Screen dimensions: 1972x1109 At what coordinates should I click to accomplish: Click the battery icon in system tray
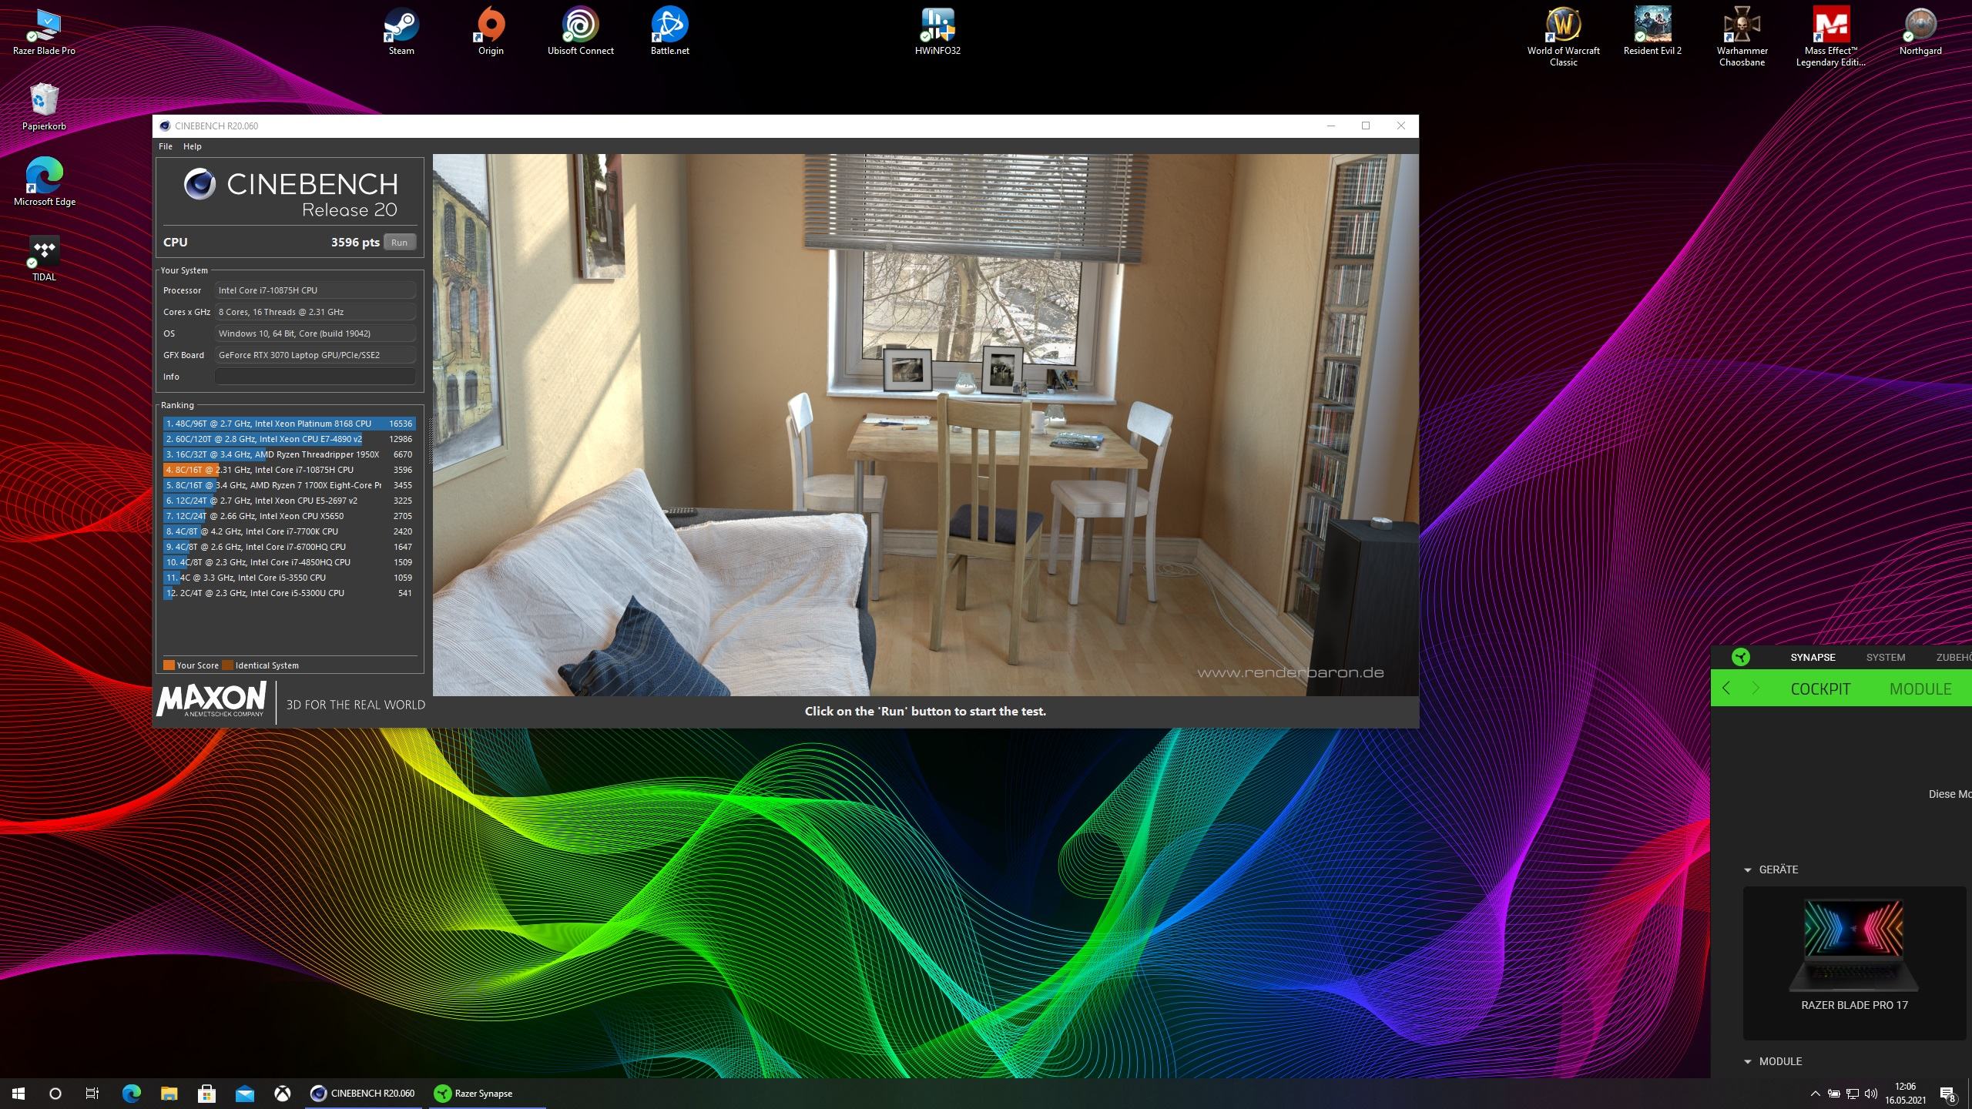click(x=1834, y=1094)
